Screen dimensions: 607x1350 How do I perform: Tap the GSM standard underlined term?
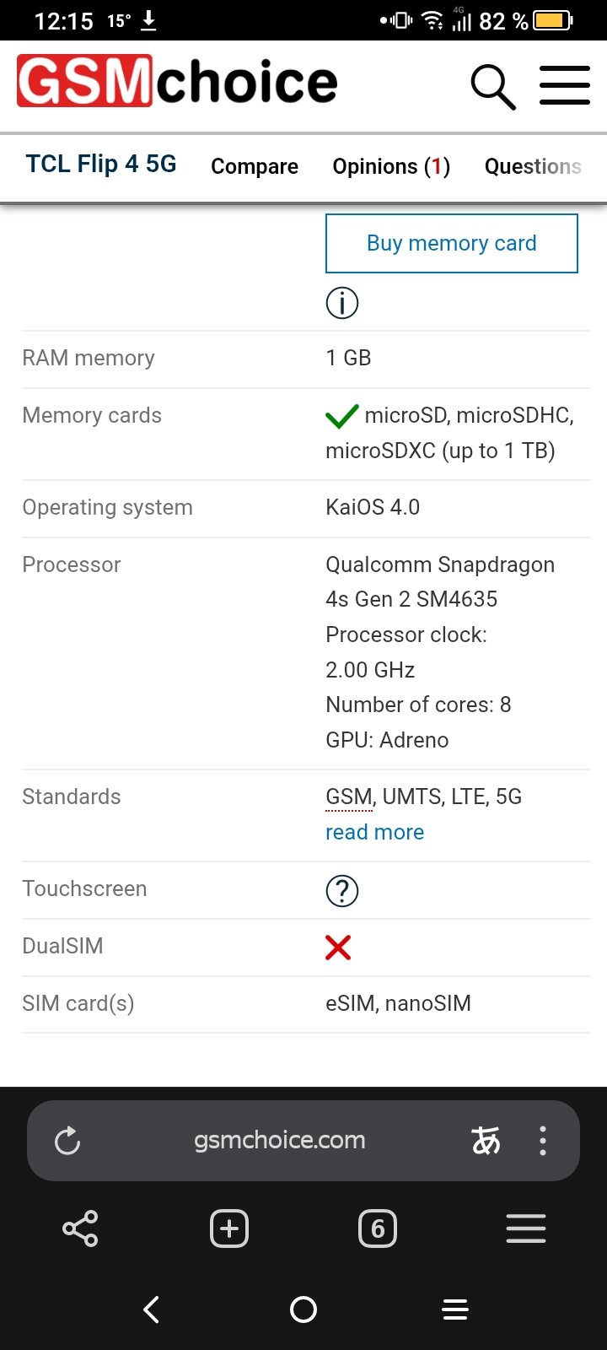tap(348, 796)
